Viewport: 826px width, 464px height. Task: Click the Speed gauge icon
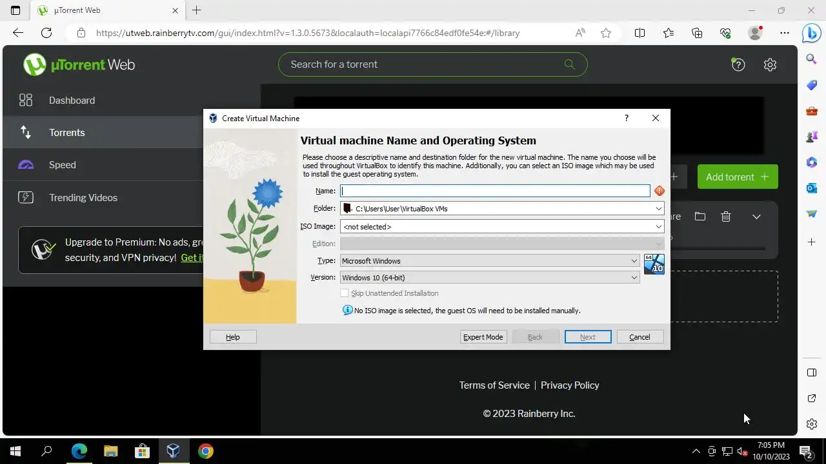pyautogui.click(x=26, y=165)
